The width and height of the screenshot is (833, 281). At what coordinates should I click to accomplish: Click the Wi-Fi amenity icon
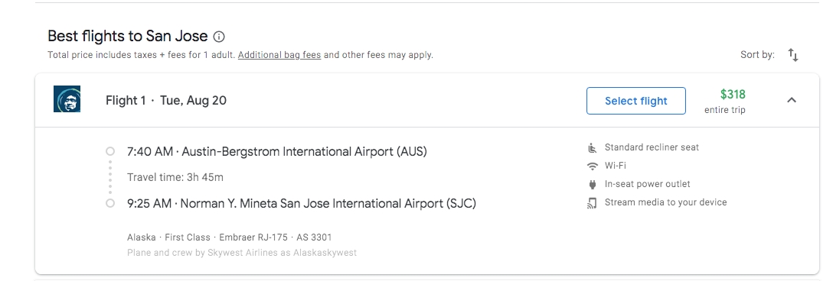pyautogui.click(x=593, y=166)
